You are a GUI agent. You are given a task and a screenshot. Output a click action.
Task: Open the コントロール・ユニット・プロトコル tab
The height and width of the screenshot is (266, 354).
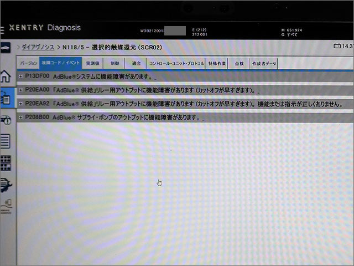pos(176,63)
